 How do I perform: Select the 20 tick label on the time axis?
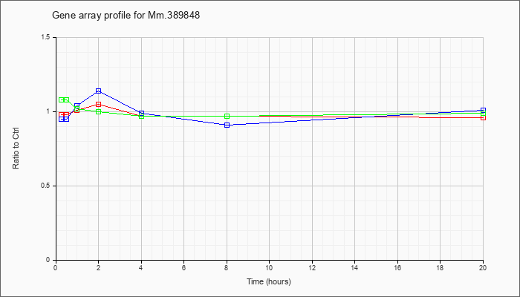tap(483, 267)
